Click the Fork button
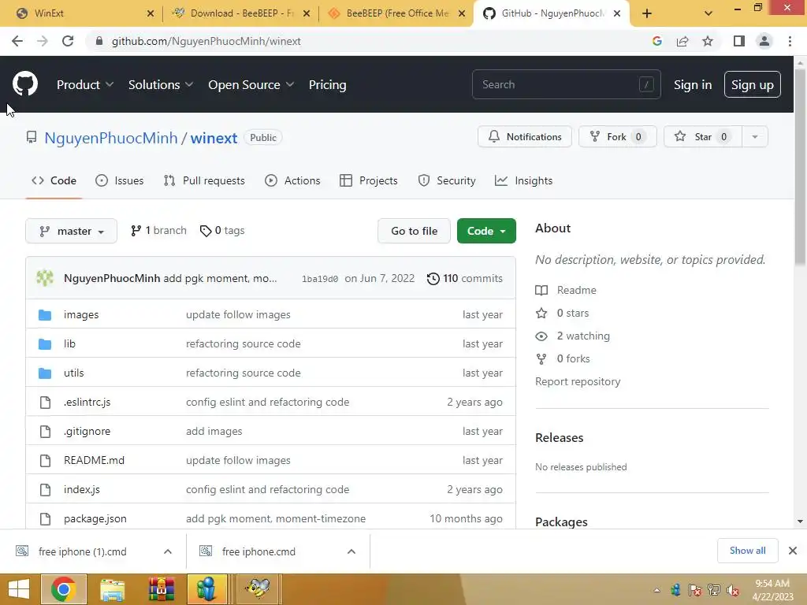 tap(618, 137)
